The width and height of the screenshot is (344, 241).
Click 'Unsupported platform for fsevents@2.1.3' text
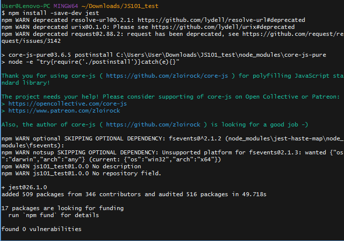coord(230,152)
